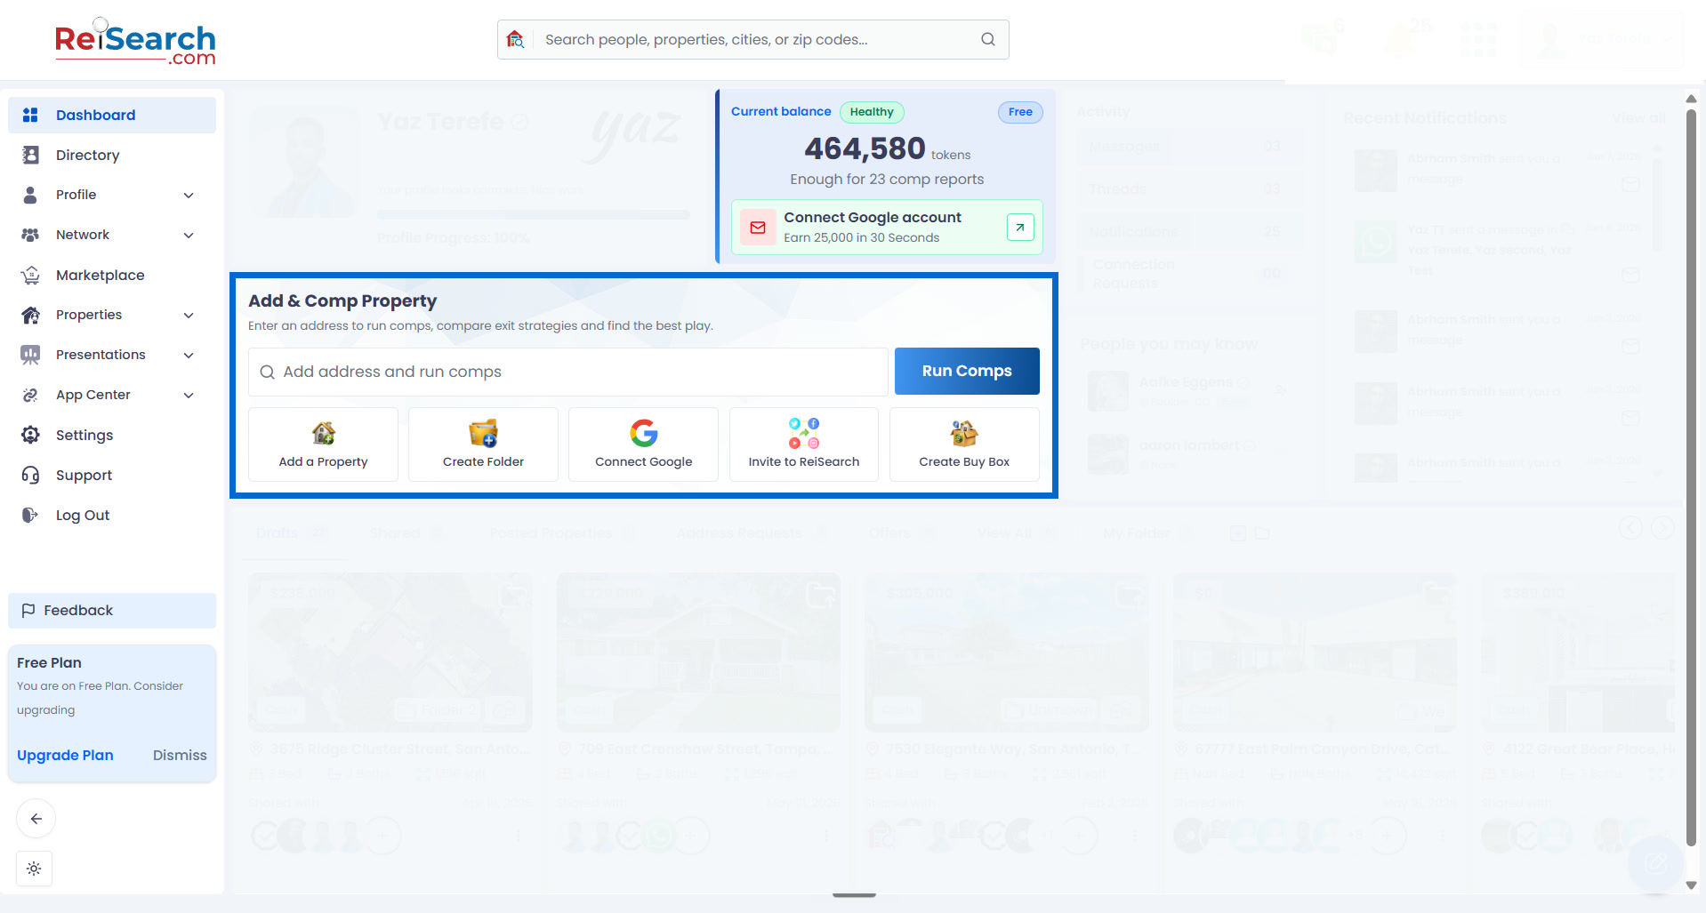Screen dimensions: 1706x913
Task: Open the Invite to ReiSearch tile
Action: click(804, 444)
